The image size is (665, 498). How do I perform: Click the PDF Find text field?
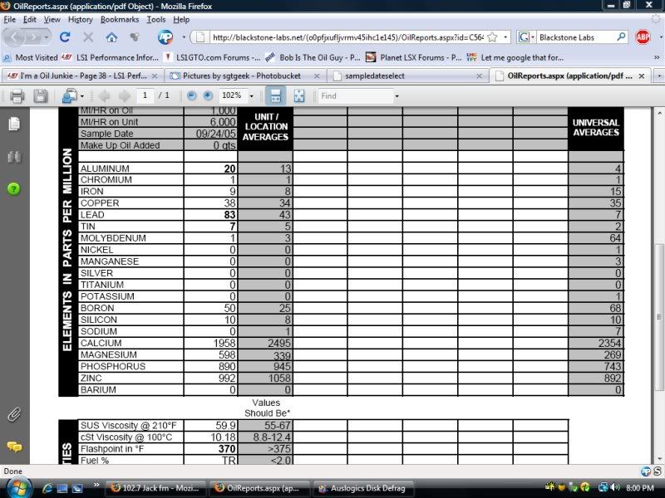357,96
